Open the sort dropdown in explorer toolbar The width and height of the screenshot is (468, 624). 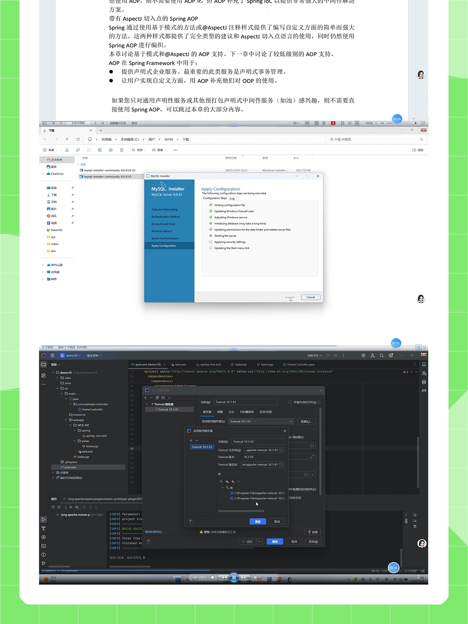point(139,150)
